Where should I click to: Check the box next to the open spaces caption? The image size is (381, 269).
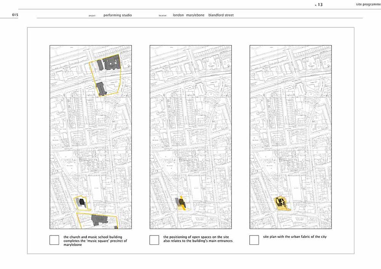point(154,240)
